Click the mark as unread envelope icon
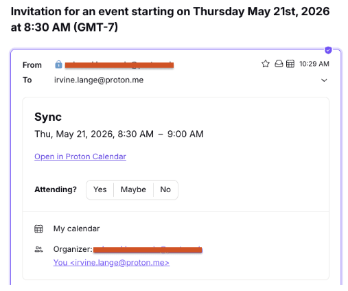The width and height of the screenshot is (348, 291). (x=279, y=64)
